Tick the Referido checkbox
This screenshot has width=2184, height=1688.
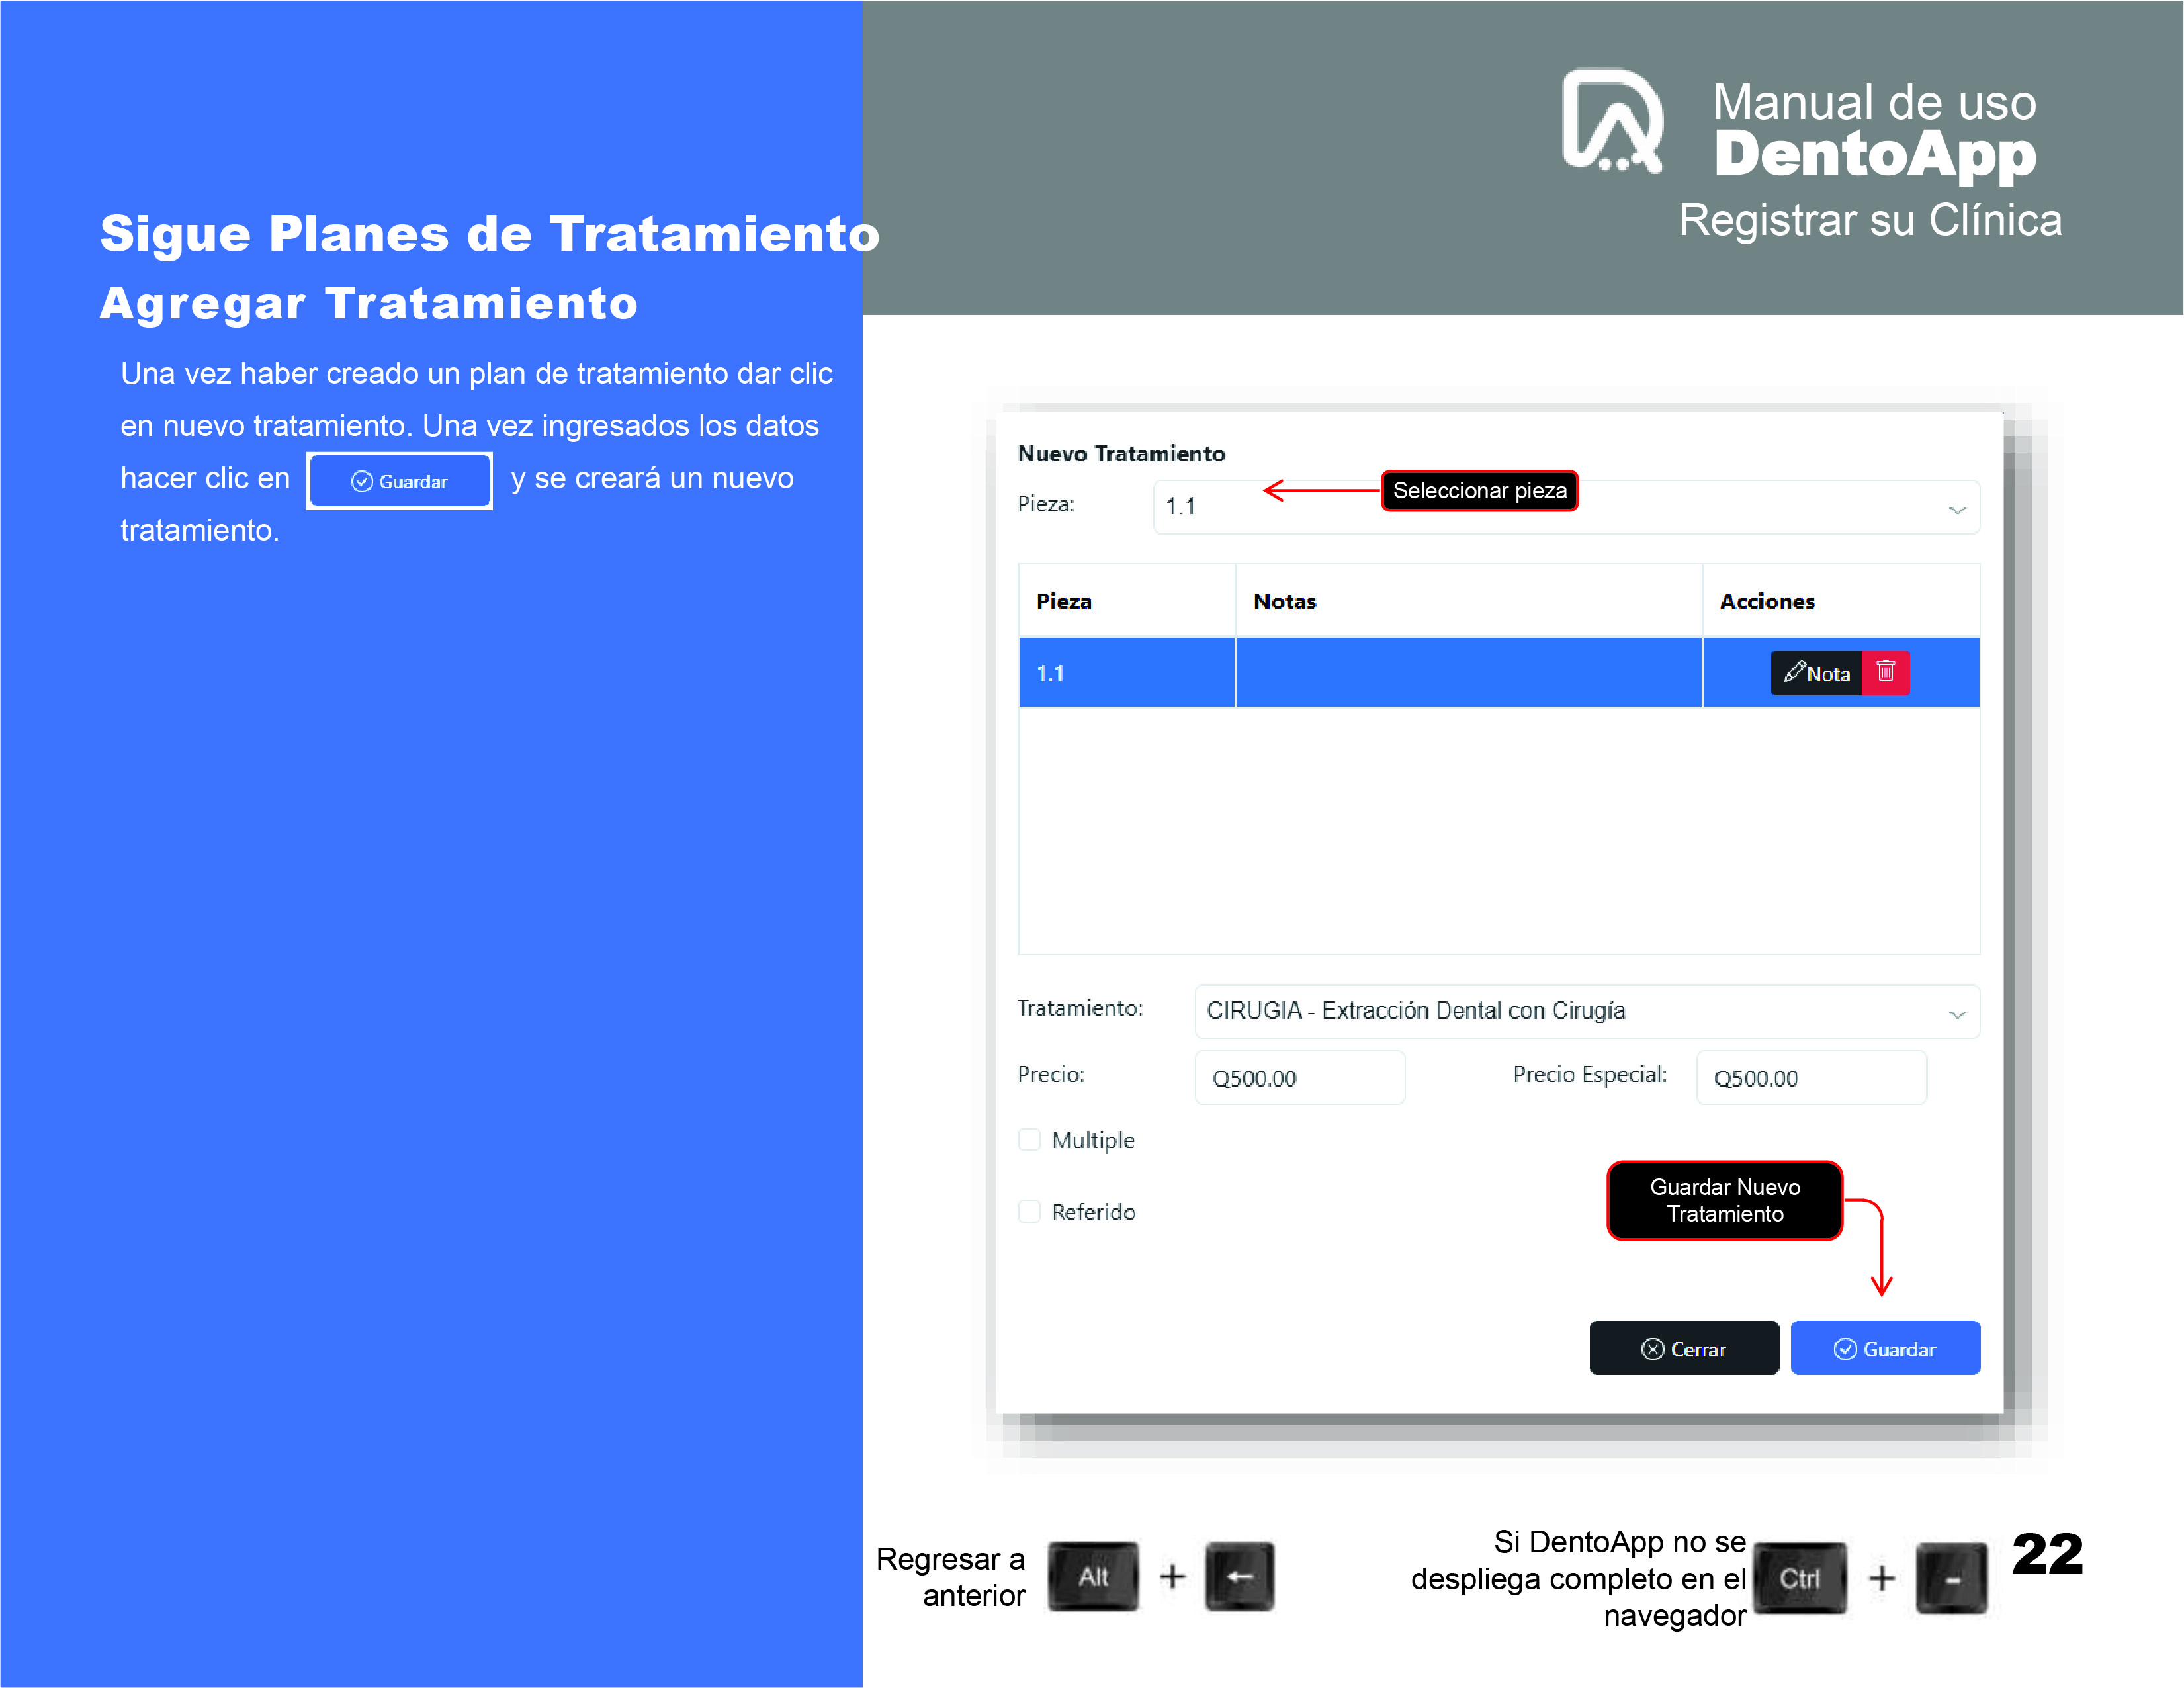point(1029,1212)
